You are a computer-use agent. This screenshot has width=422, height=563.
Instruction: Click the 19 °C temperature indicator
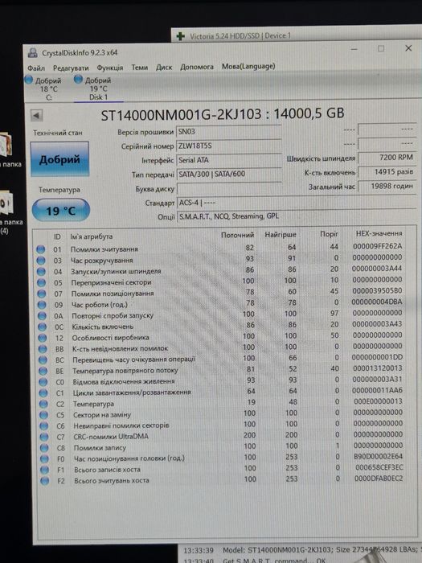[60, 211]
